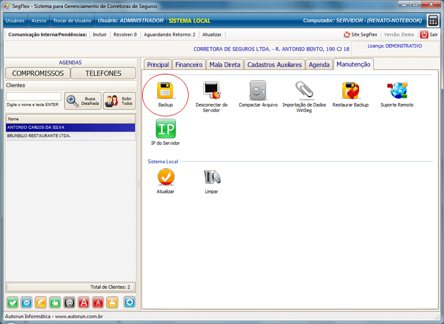Image resolution: width=444 pixels, height=324 pixels.
Task: Click Incluir in the pendências bar
Action: tap(100, 34)
